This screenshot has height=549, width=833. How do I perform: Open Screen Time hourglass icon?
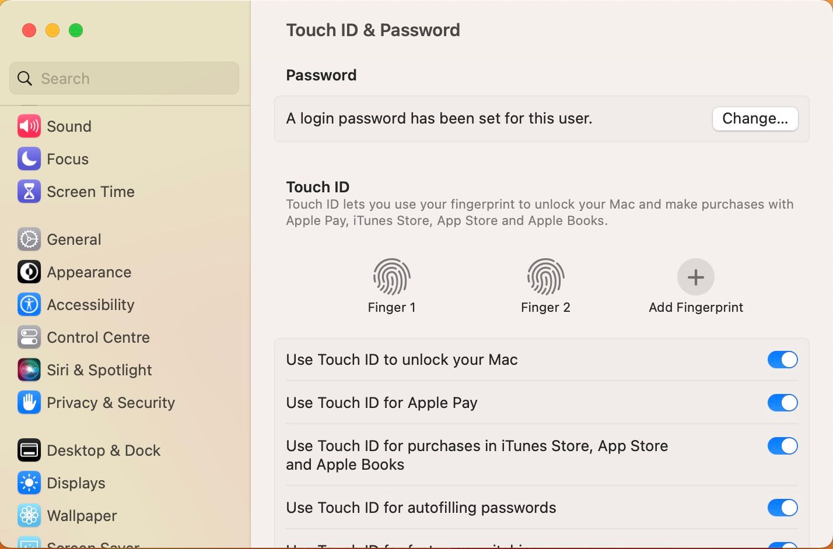click(29, 192)
